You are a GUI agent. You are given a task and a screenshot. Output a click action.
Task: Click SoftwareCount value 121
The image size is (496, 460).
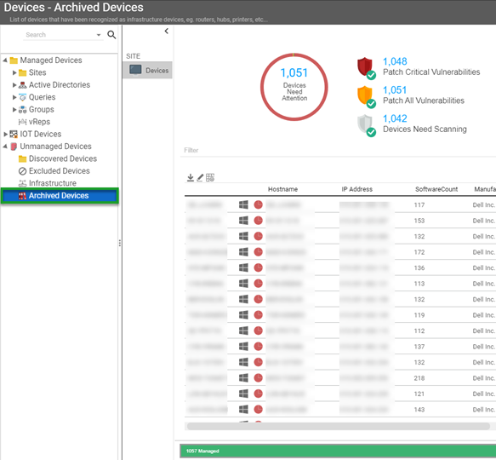[x=419, y=394]
